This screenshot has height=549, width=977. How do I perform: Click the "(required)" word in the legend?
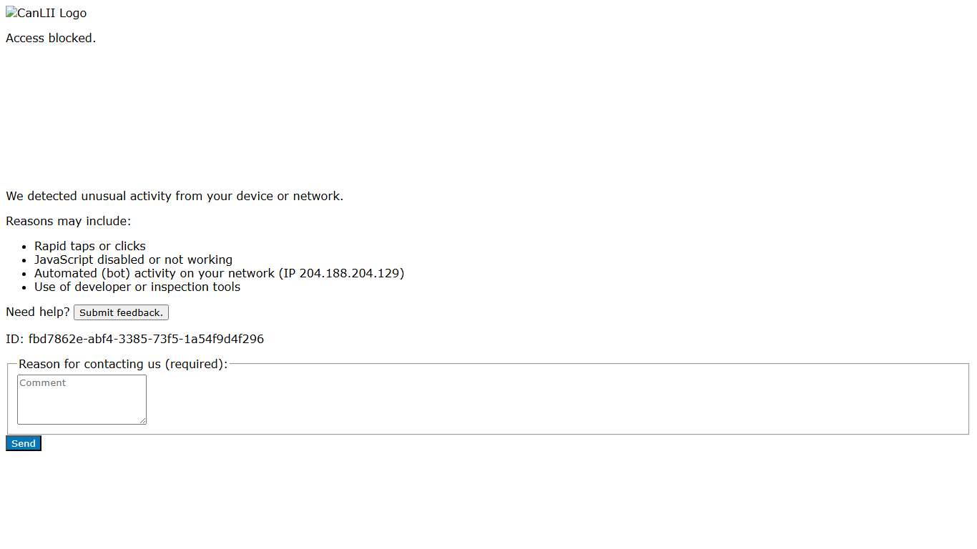tap(196, 365)
